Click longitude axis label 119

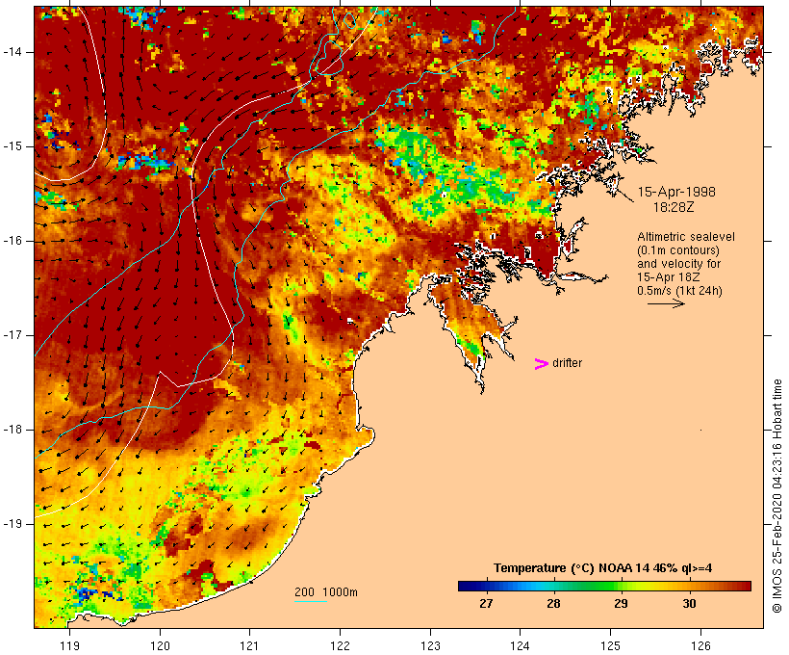tap(69, 645)
